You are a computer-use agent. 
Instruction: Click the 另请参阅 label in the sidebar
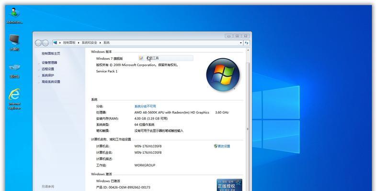pyautogui.click(x=48, y=186)
